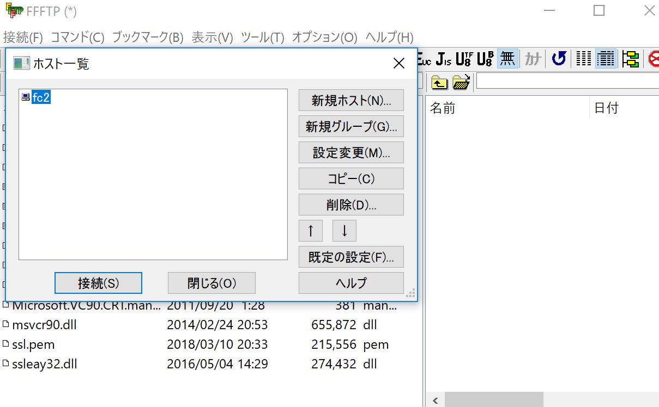This screenshot has width=659, height=407.
Task: Select UTF-8 encoding icon
Action: coord(465,59)
